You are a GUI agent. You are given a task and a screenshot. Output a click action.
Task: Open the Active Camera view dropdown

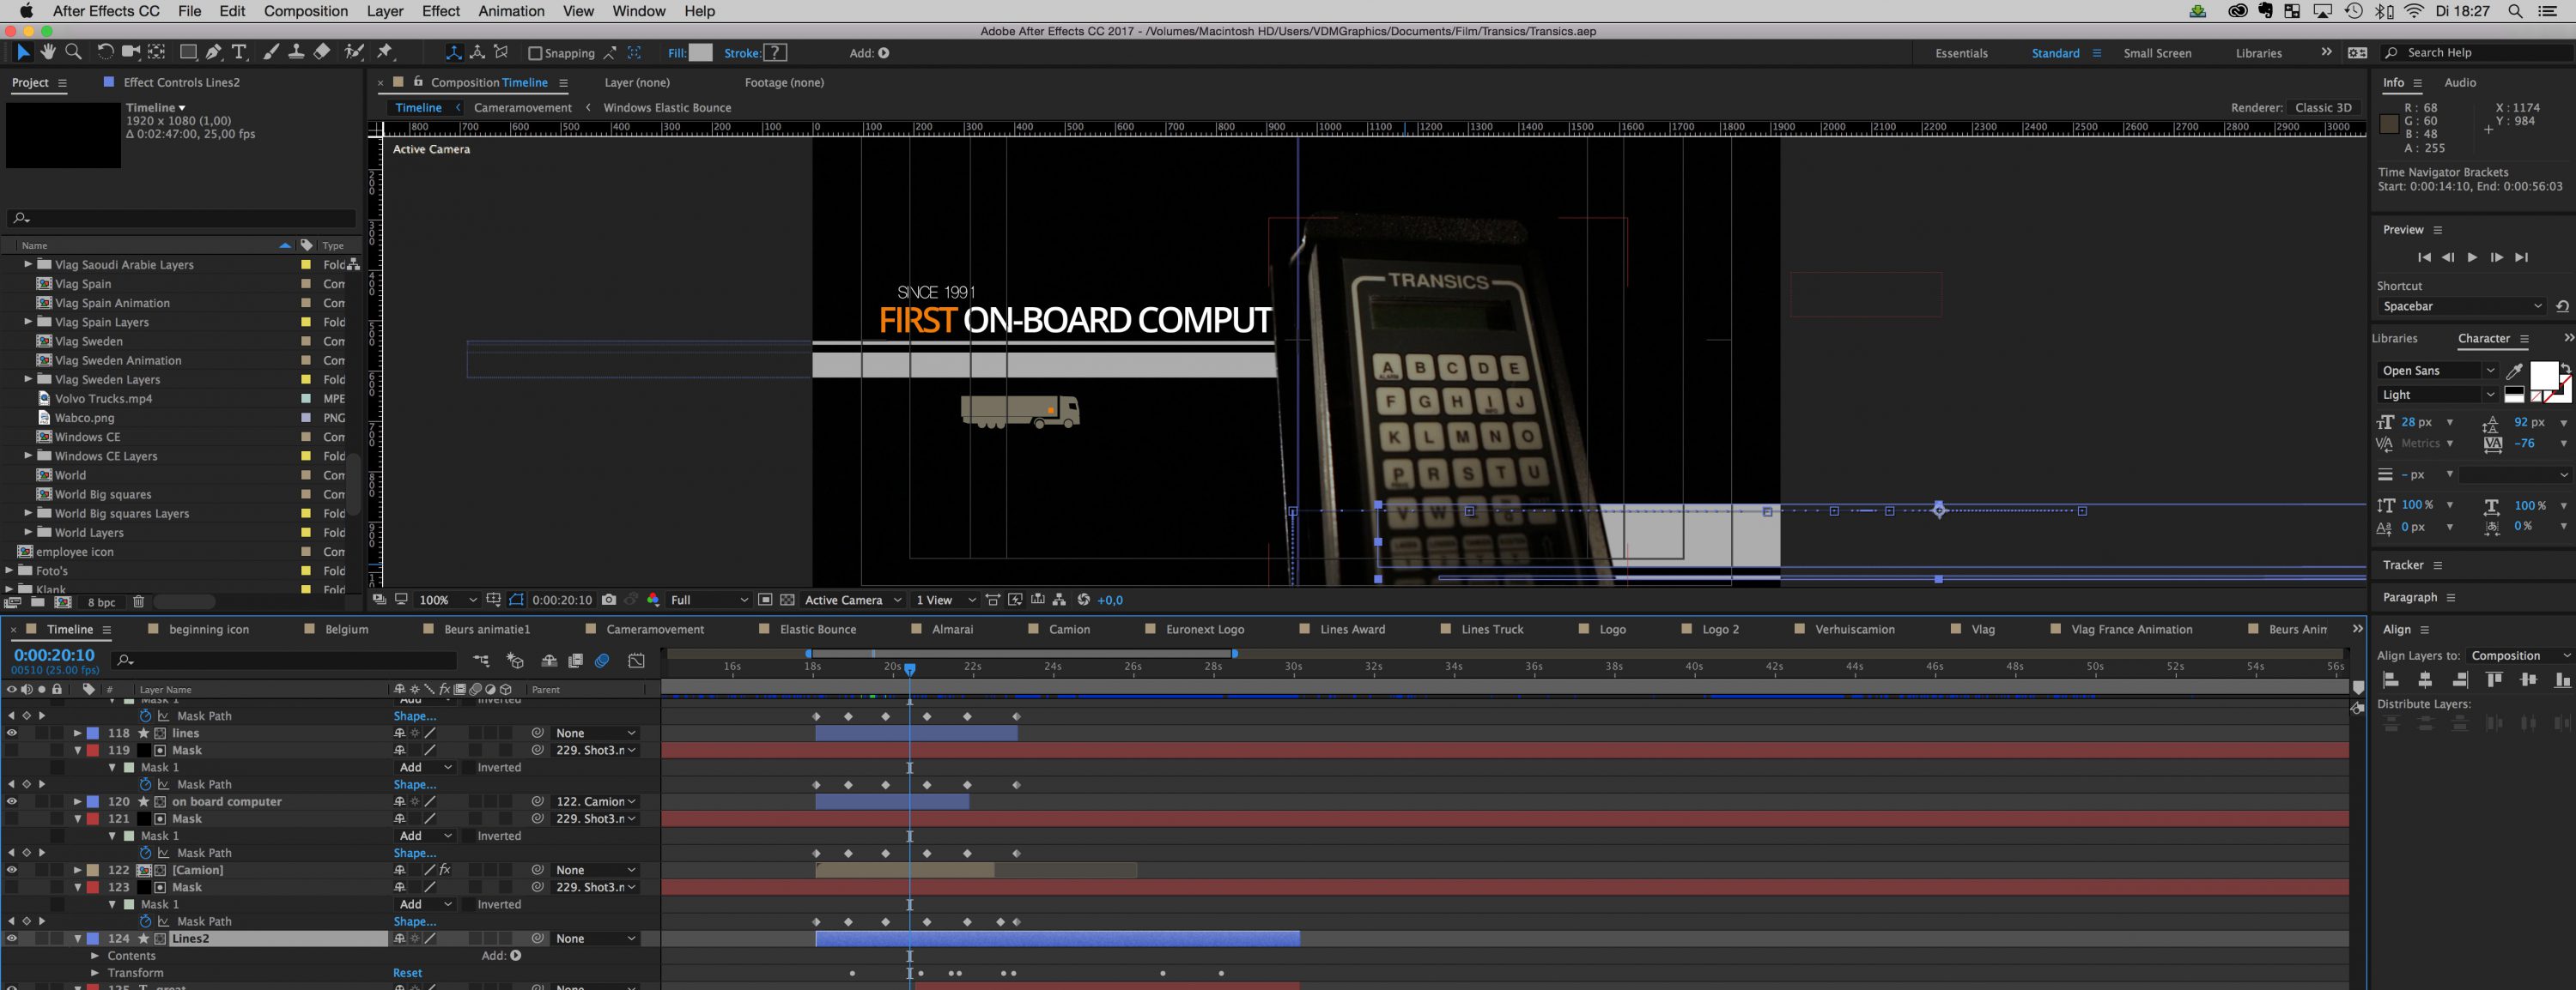[853, 600]
